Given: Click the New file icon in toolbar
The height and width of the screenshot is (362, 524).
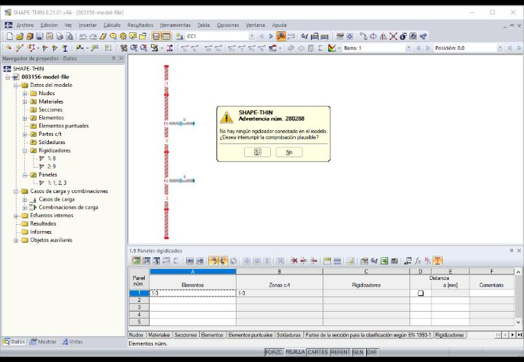Looking at the screenshot, I should (x=10, y=37).
